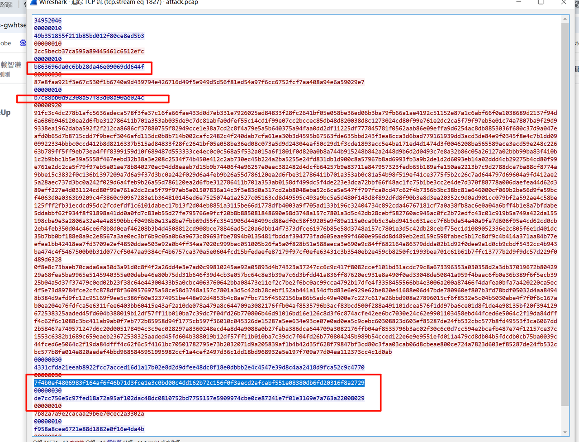Image resolution: width=579 pixels, height=442 pixels.
Task: Click the scroll-down arrow of the stream view
Action: click(565, 432)
